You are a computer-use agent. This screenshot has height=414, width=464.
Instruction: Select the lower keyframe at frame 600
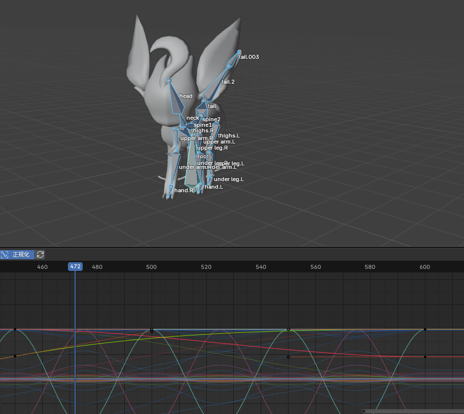click(x=425, y=357)
